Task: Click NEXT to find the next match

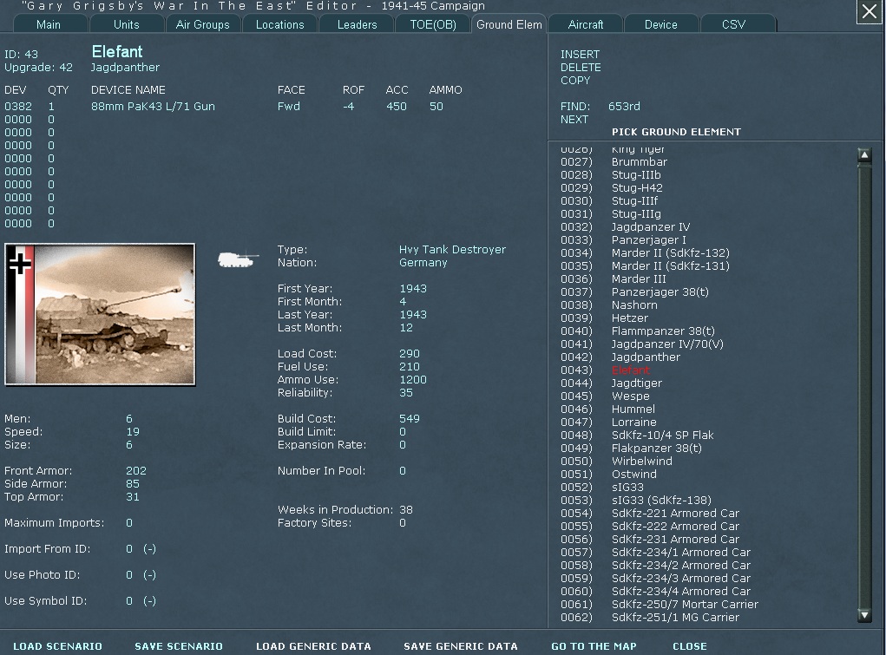Action: (x=574, y=119)
